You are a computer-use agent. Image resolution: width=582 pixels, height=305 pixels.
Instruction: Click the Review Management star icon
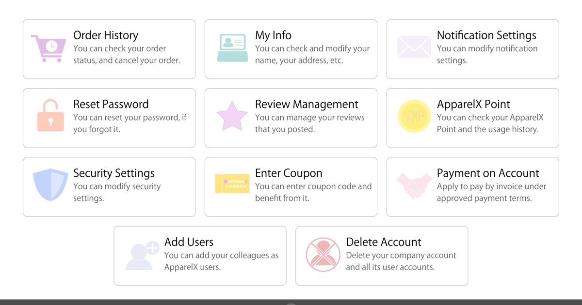[232, 116]
